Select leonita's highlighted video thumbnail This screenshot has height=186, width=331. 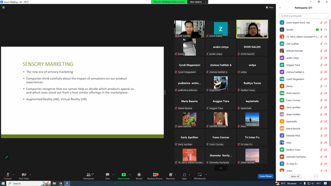(x=252, y=29)
